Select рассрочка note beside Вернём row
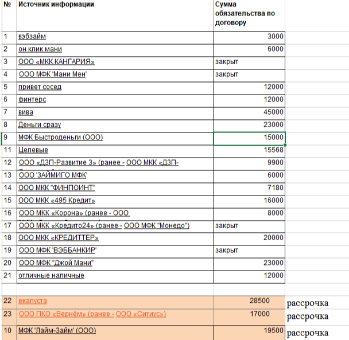This screenshot has width=349, height=340. pyautogui.click(x=307, y=316)
